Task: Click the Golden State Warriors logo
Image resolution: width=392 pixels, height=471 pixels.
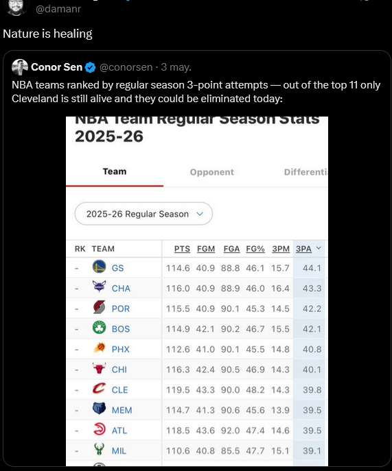Action: coord(99,267)
